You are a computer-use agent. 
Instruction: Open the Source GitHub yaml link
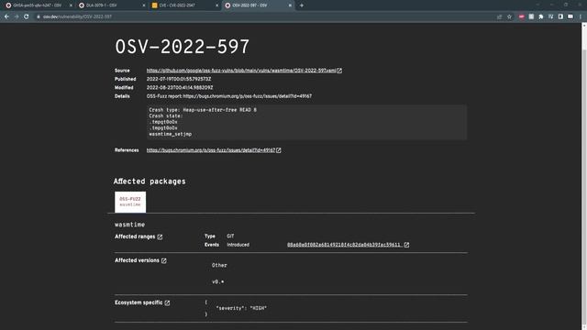click(x=241, y=71)
